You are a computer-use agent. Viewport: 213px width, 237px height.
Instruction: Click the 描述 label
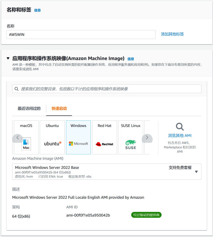click(16, 189)
